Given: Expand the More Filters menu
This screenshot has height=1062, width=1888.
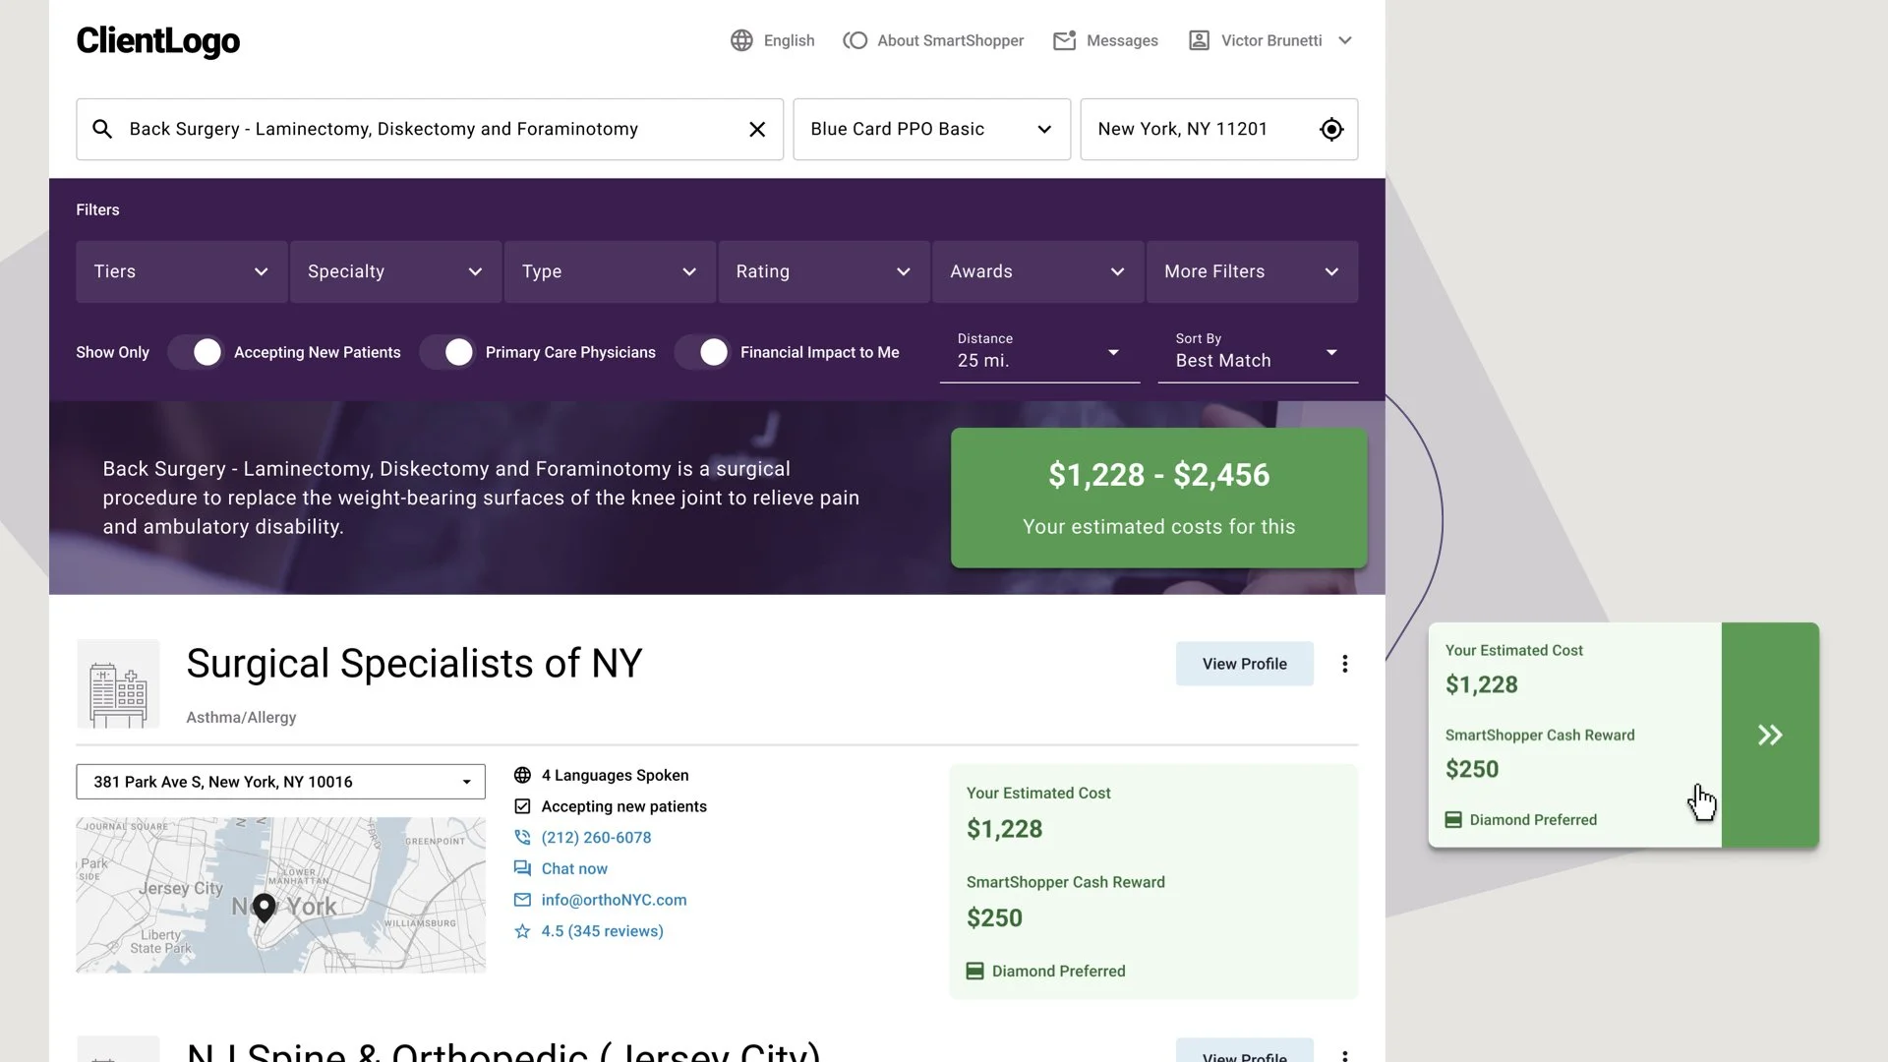Looking at the screenshot, I should point(1252,271).
